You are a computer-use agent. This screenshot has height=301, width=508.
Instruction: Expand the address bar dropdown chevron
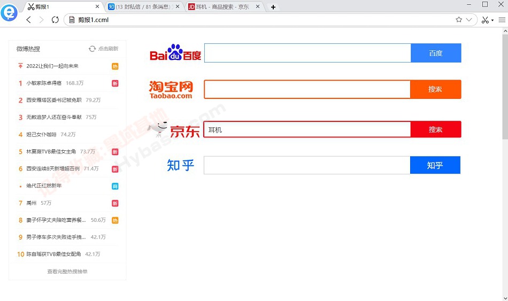click(x=469, y=20)
